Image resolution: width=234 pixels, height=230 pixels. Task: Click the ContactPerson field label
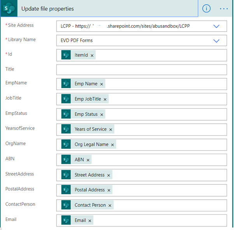coord(20,204)
